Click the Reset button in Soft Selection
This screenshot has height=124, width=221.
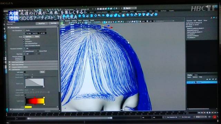(x=42, y=72)
